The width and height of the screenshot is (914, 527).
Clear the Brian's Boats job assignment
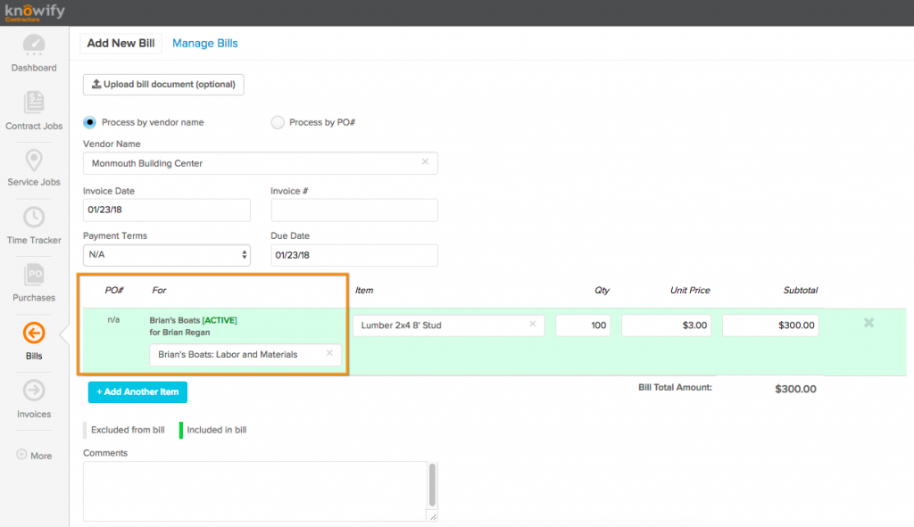coord(328,354)
